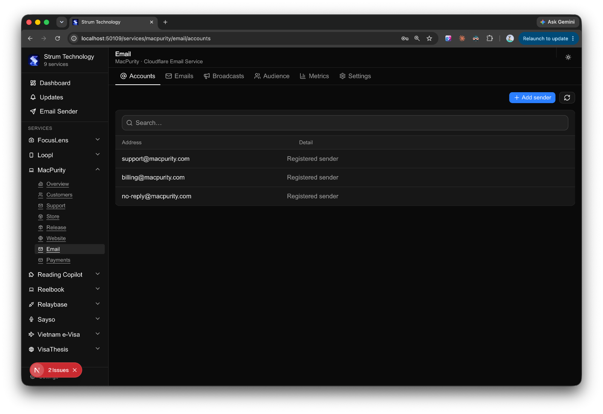
Task: Focus the Search input field
Action: point(345,123)
